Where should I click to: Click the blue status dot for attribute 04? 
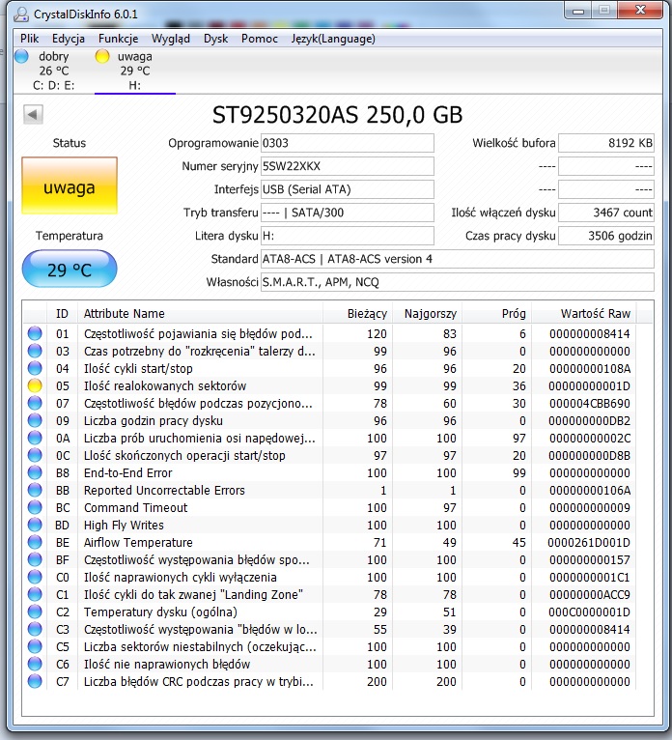pyautogui.click(x=35, y=369)
